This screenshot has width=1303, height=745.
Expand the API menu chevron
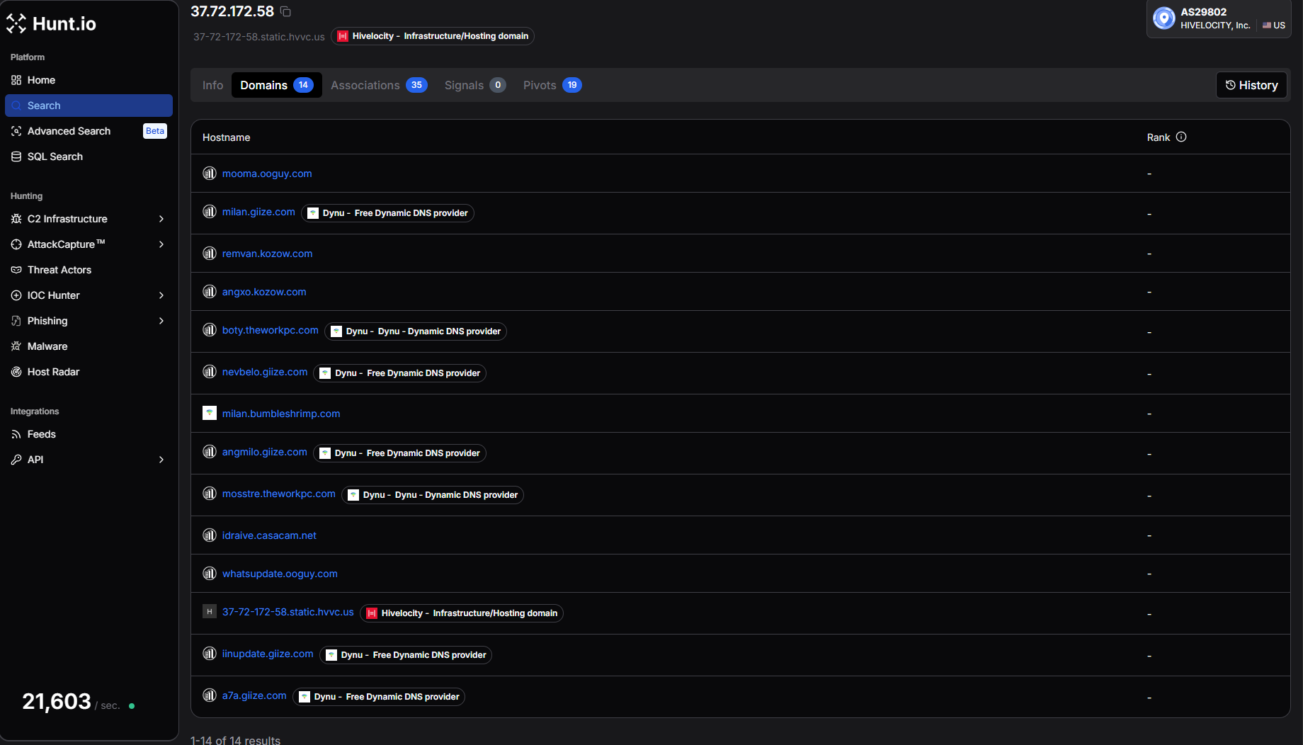161,460
